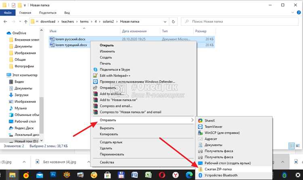Select OneDrive in the navigation pane

click(19, 33)
